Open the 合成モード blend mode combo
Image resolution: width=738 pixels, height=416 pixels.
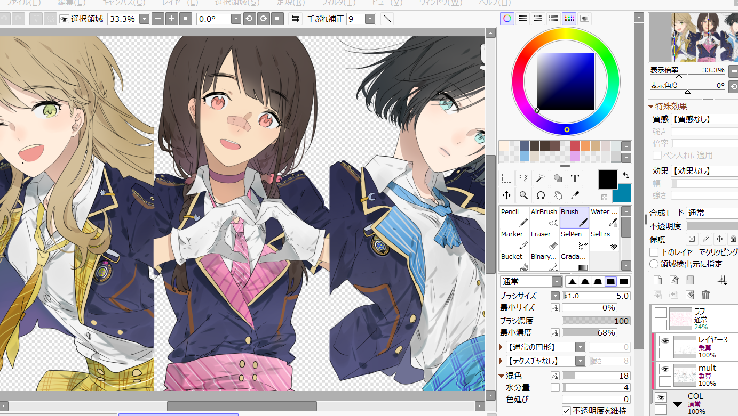(712, 213)
